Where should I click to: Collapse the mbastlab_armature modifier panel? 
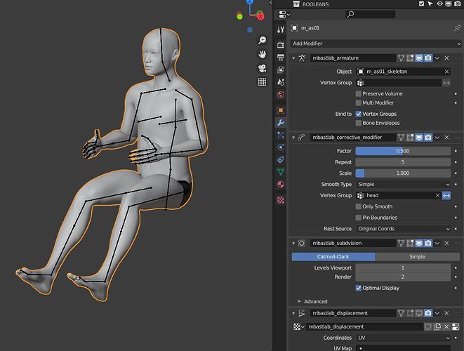(293, 58)
